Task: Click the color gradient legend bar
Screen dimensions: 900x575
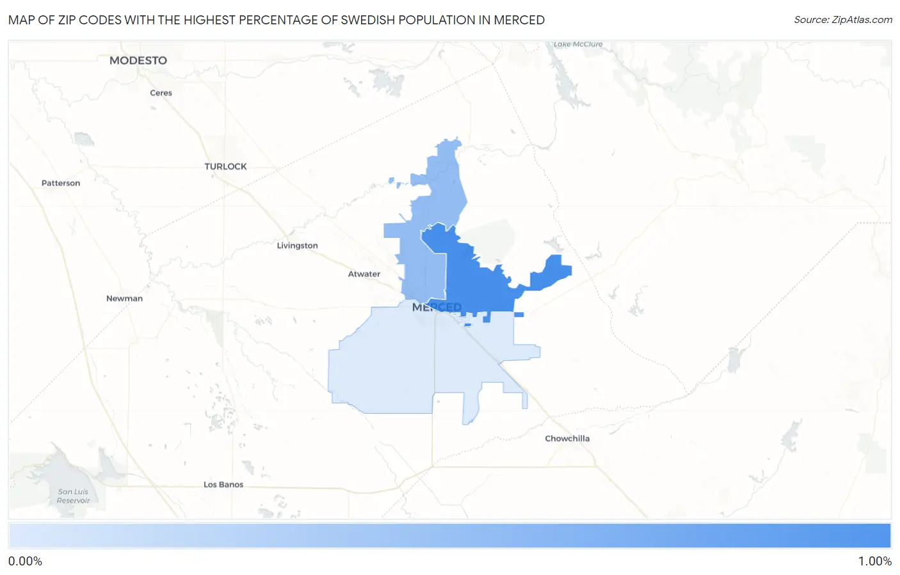Action: [x=450, y=536]
